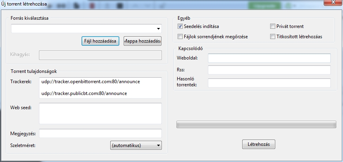Expand the Szeletméret (automatikus) dropdown
Viewport: 343px width, 162px height.
click(136, 145)
